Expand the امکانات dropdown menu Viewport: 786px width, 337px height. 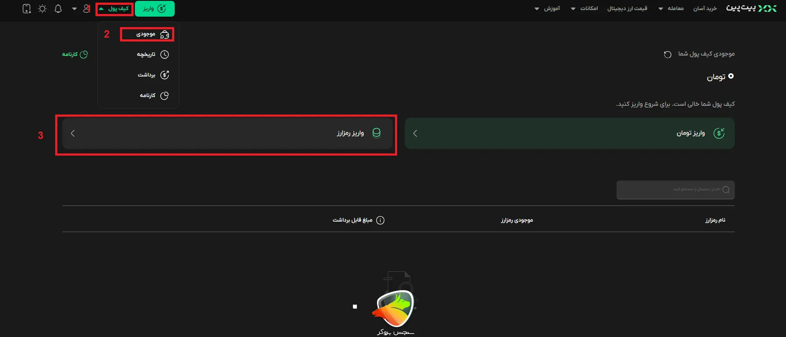pyautogui.click(x=584, y=9)
